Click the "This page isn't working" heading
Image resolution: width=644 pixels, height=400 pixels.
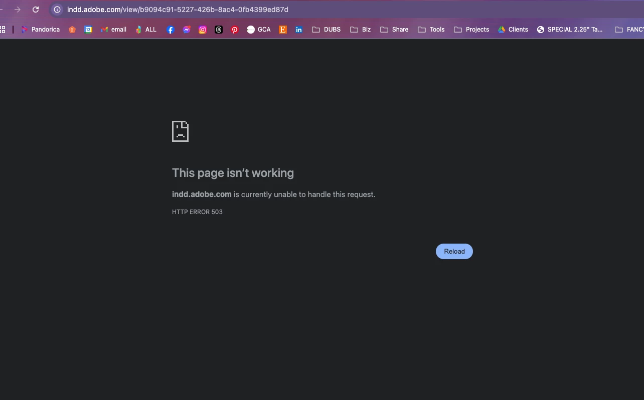pos(233,173)
